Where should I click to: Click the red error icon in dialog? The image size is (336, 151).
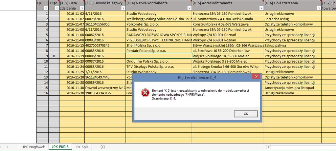click(x=145, y=93)
